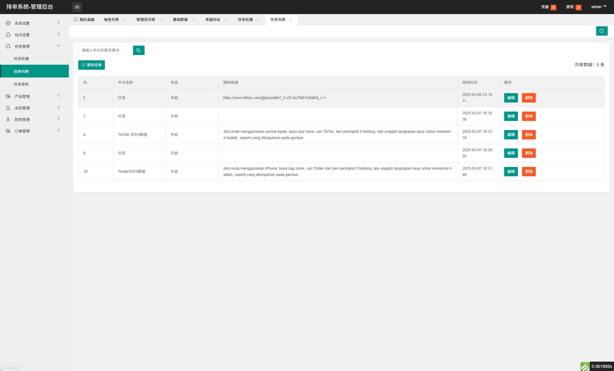614x371 pixels.
Task: Click the 添加任务 button
Action: (x=91, y=65)
